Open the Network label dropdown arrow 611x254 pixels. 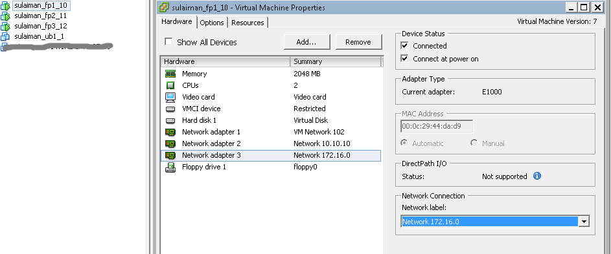point(583,222)
